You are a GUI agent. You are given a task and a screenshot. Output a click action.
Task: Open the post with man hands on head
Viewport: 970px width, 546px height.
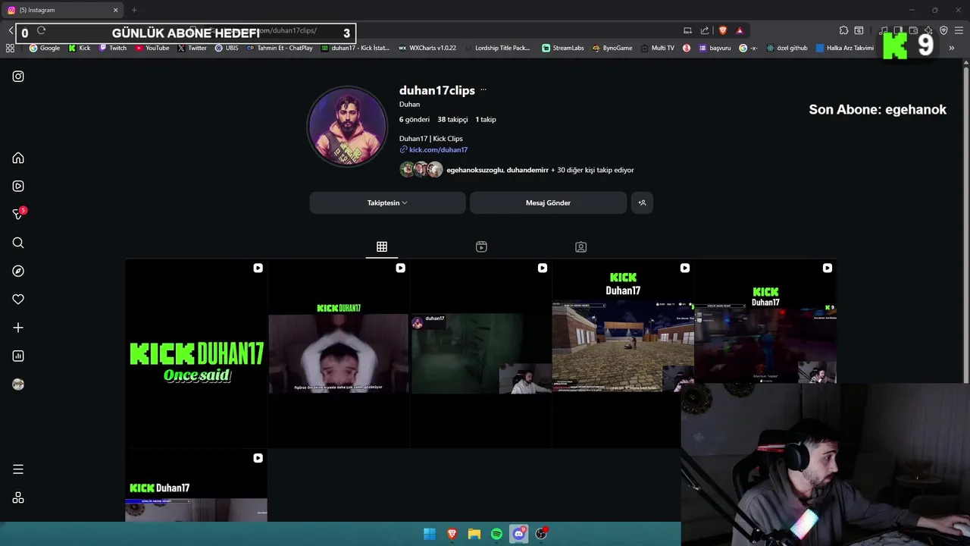point(338,353)
